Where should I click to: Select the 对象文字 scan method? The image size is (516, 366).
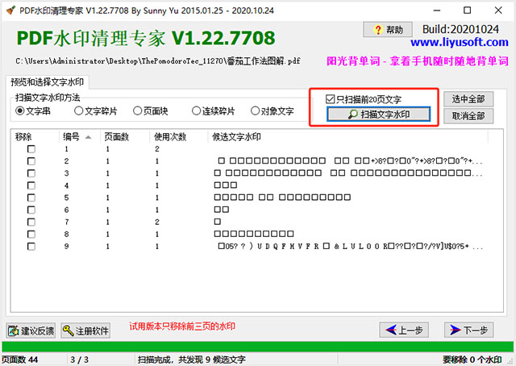click(273, 111)
